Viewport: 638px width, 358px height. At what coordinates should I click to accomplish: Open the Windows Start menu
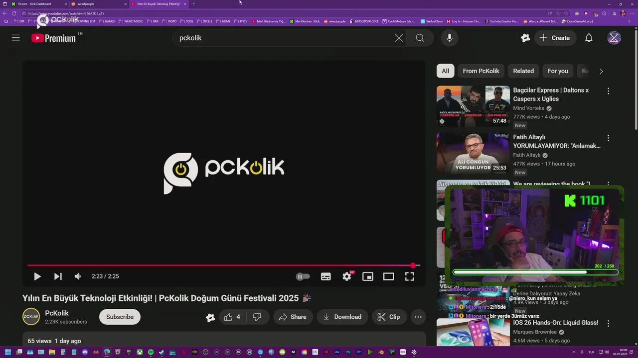pos(7,352)
